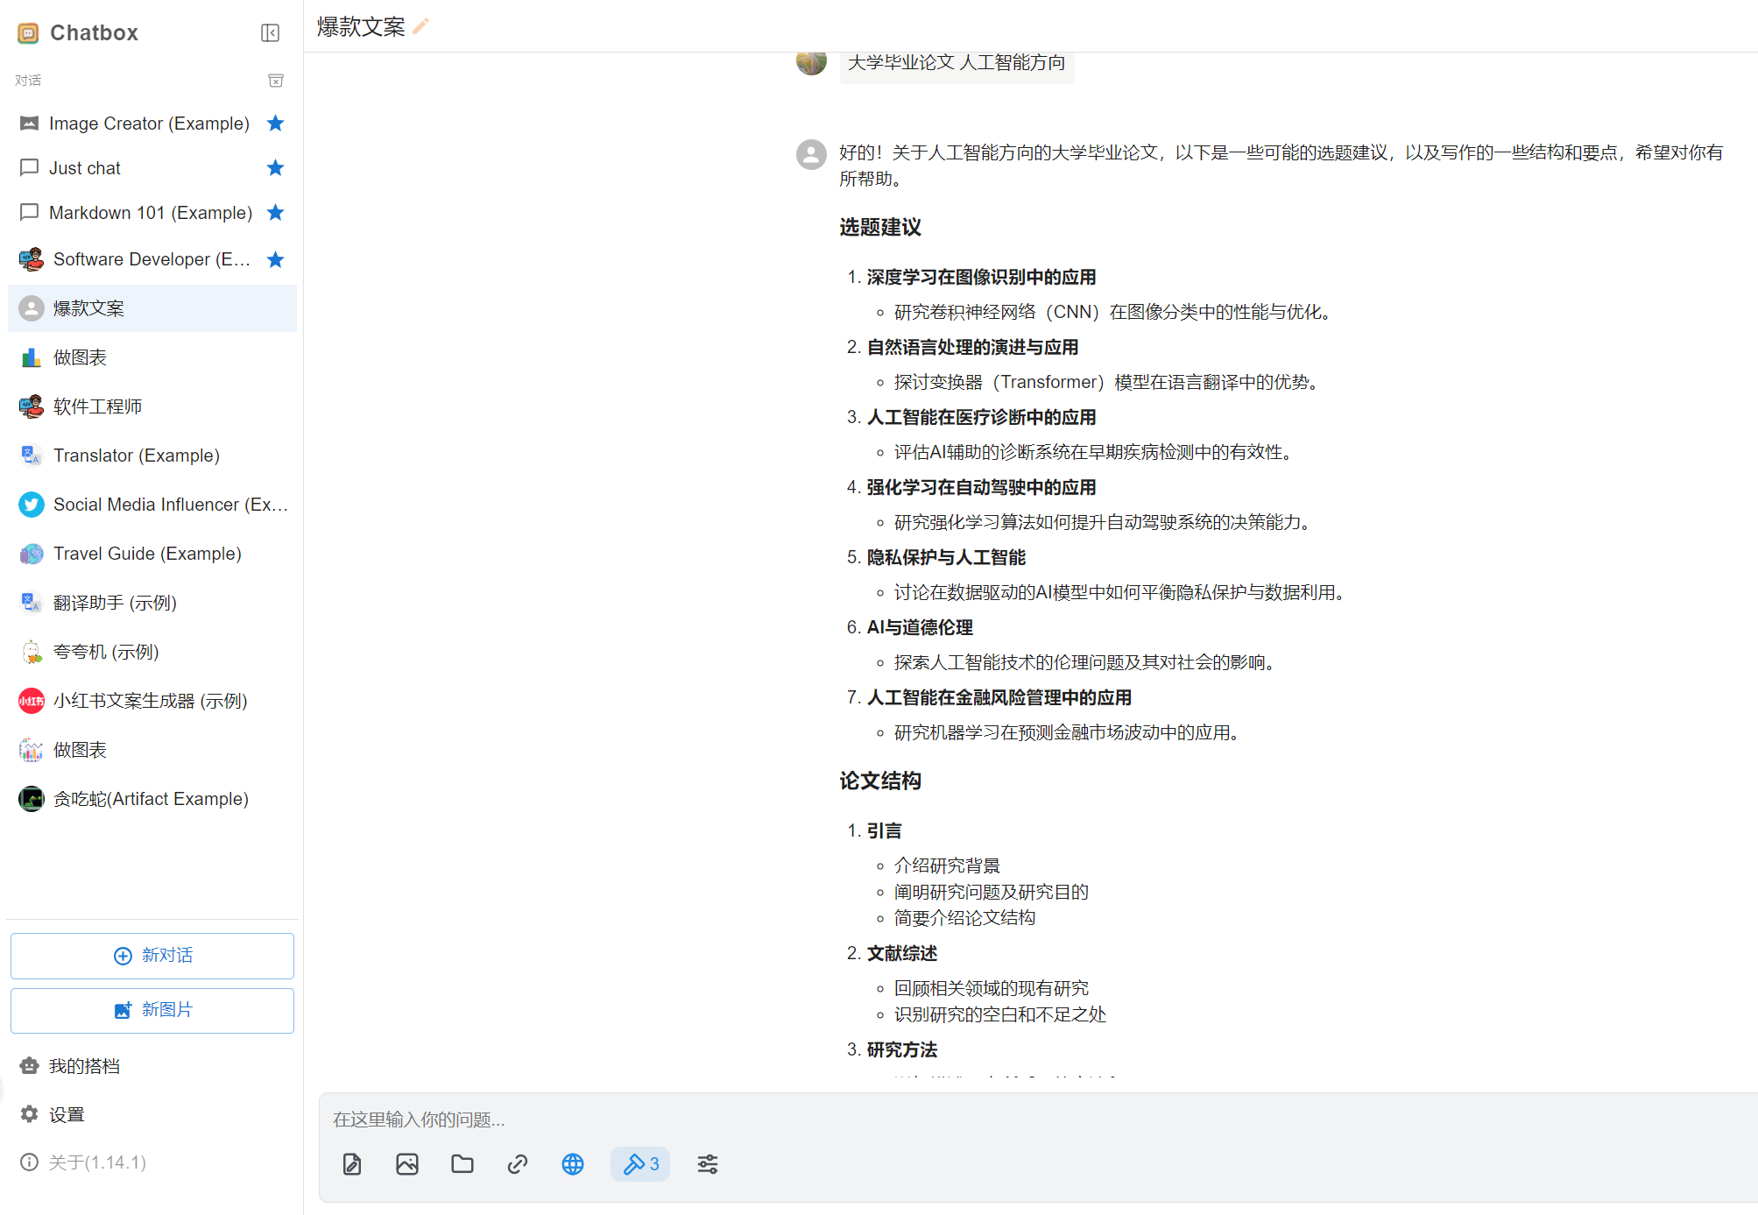Click the message input field
The height and width of the screenshot is (1215, 1758).
tap(1034, 1119)
